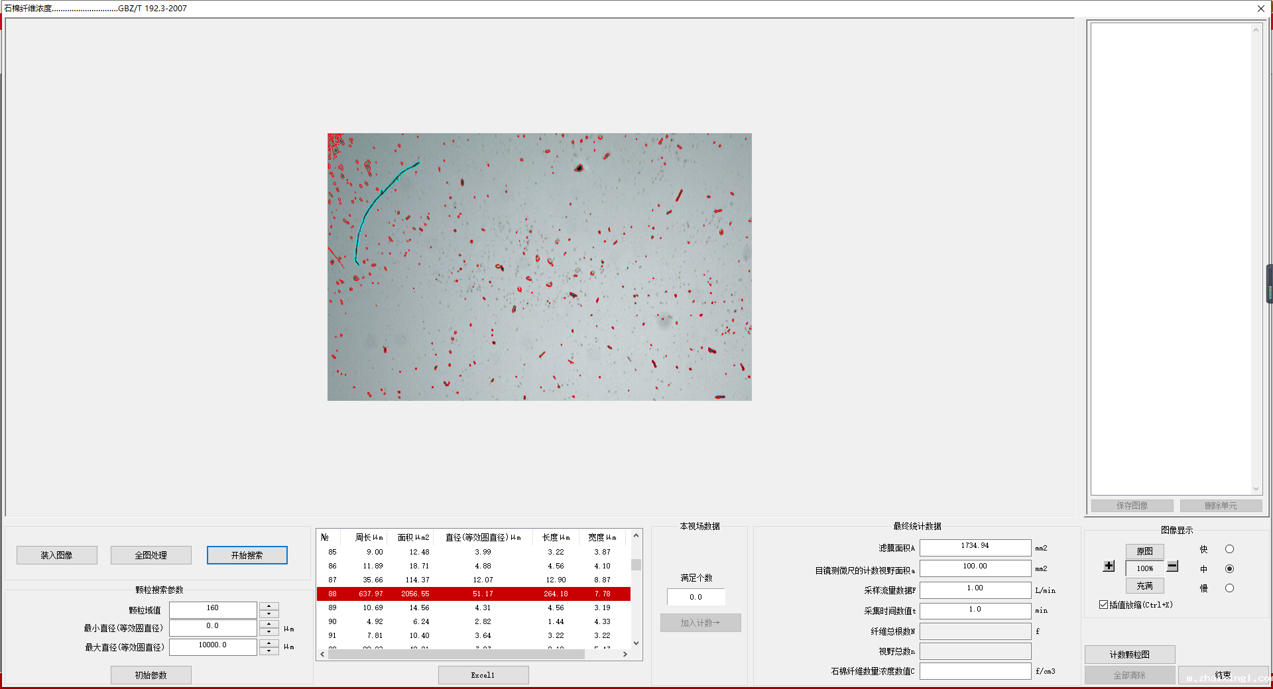Export the table with the Excel button
1273x689 pixels.
(x=483, y=675)
